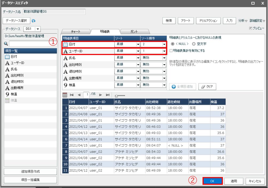Toggle the プレビュー checkbox
Viewport: 268px width, 188px height.
(250, 28)
